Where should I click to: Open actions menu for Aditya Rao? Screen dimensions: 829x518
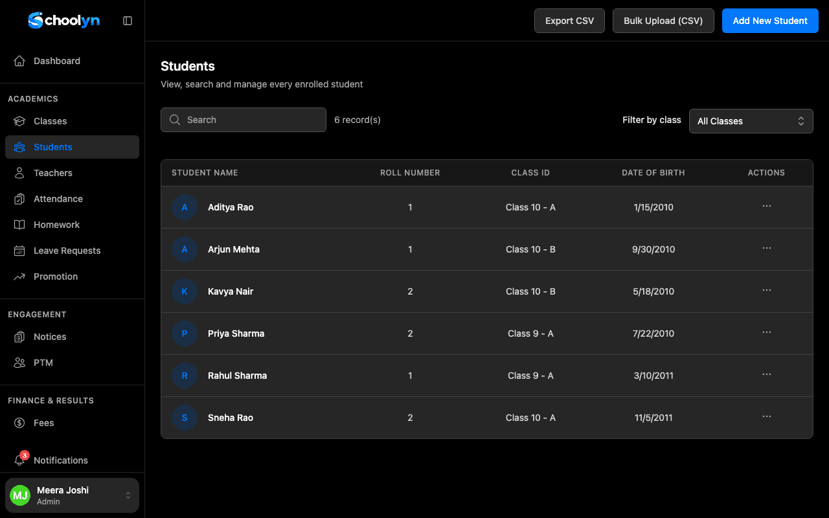pyautogui.click(x=767, y=206)
